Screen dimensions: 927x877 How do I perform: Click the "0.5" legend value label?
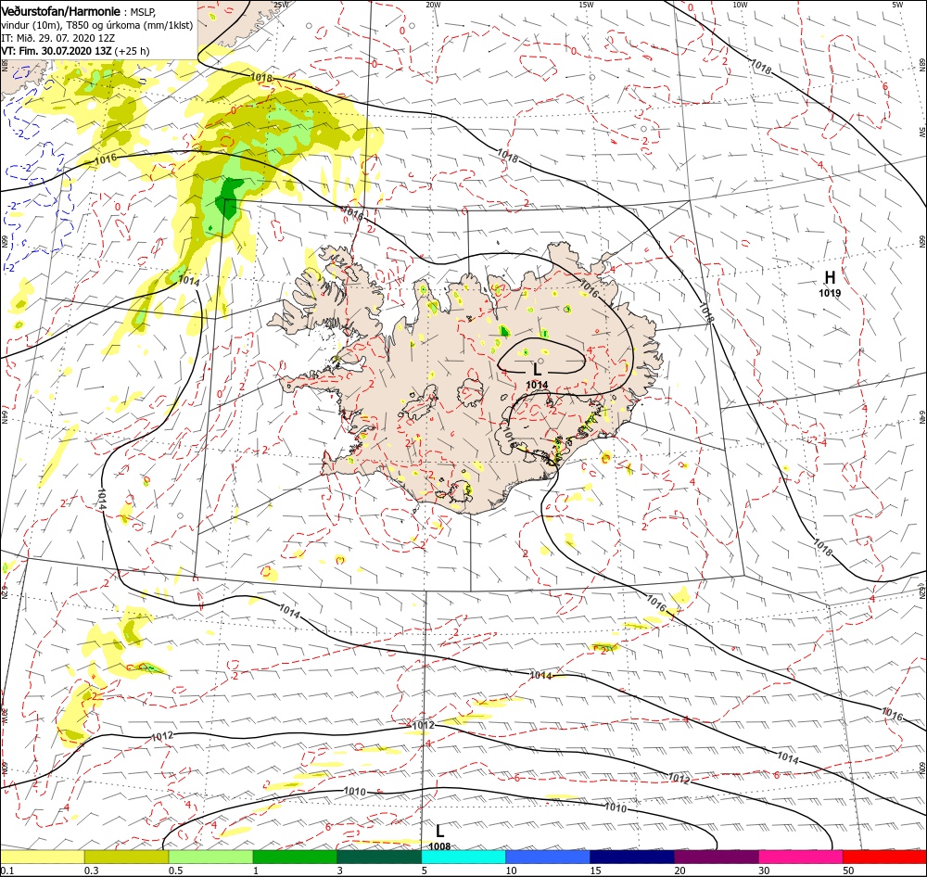click(x=175, y=871)
